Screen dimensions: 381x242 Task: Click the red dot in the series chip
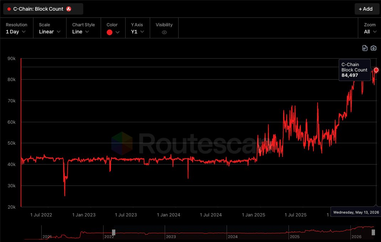[x=9, y=9]
